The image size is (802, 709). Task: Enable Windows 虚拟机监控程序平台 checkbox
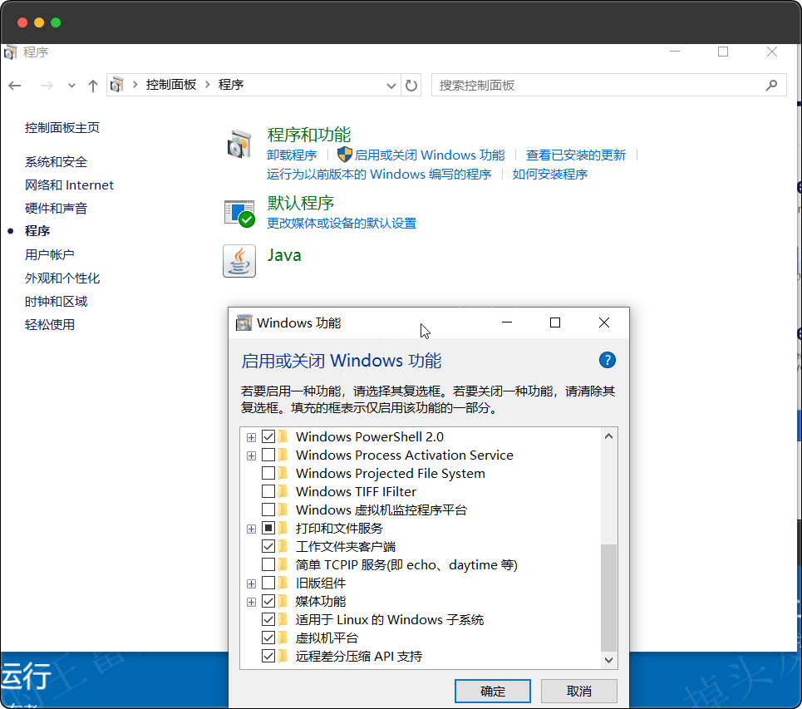(x=268, y=510)
